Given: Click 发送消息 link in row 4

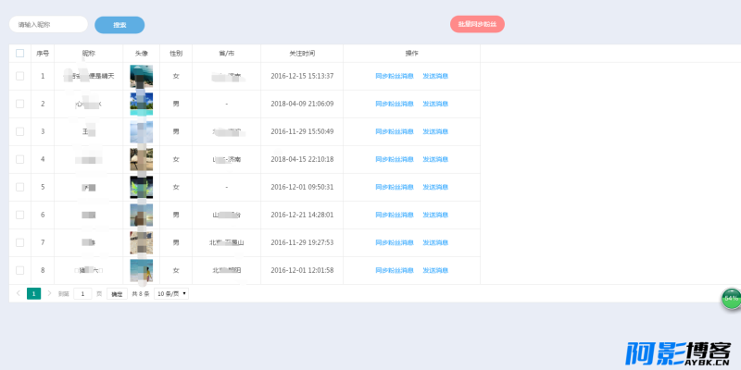Looking at the screenshot, I should pos(435,159).
